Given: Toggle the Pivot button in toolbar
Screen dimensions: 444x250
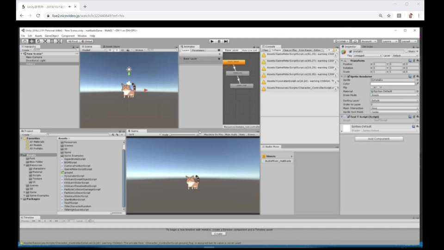Looking at the screenshot, I should [x=73, y=41].
